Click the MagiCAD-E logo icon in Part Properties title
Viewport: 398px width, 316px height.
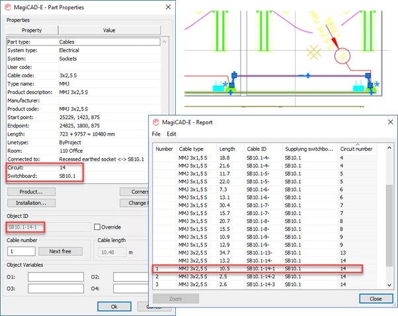tap(8, 7)
